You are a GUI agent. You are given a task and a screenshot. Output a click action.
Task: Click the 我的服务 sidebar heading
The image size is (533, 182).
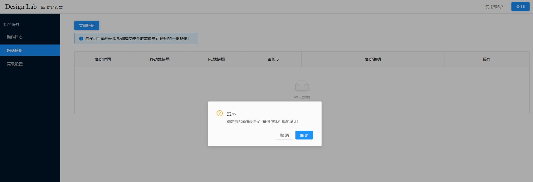point(11,25)
